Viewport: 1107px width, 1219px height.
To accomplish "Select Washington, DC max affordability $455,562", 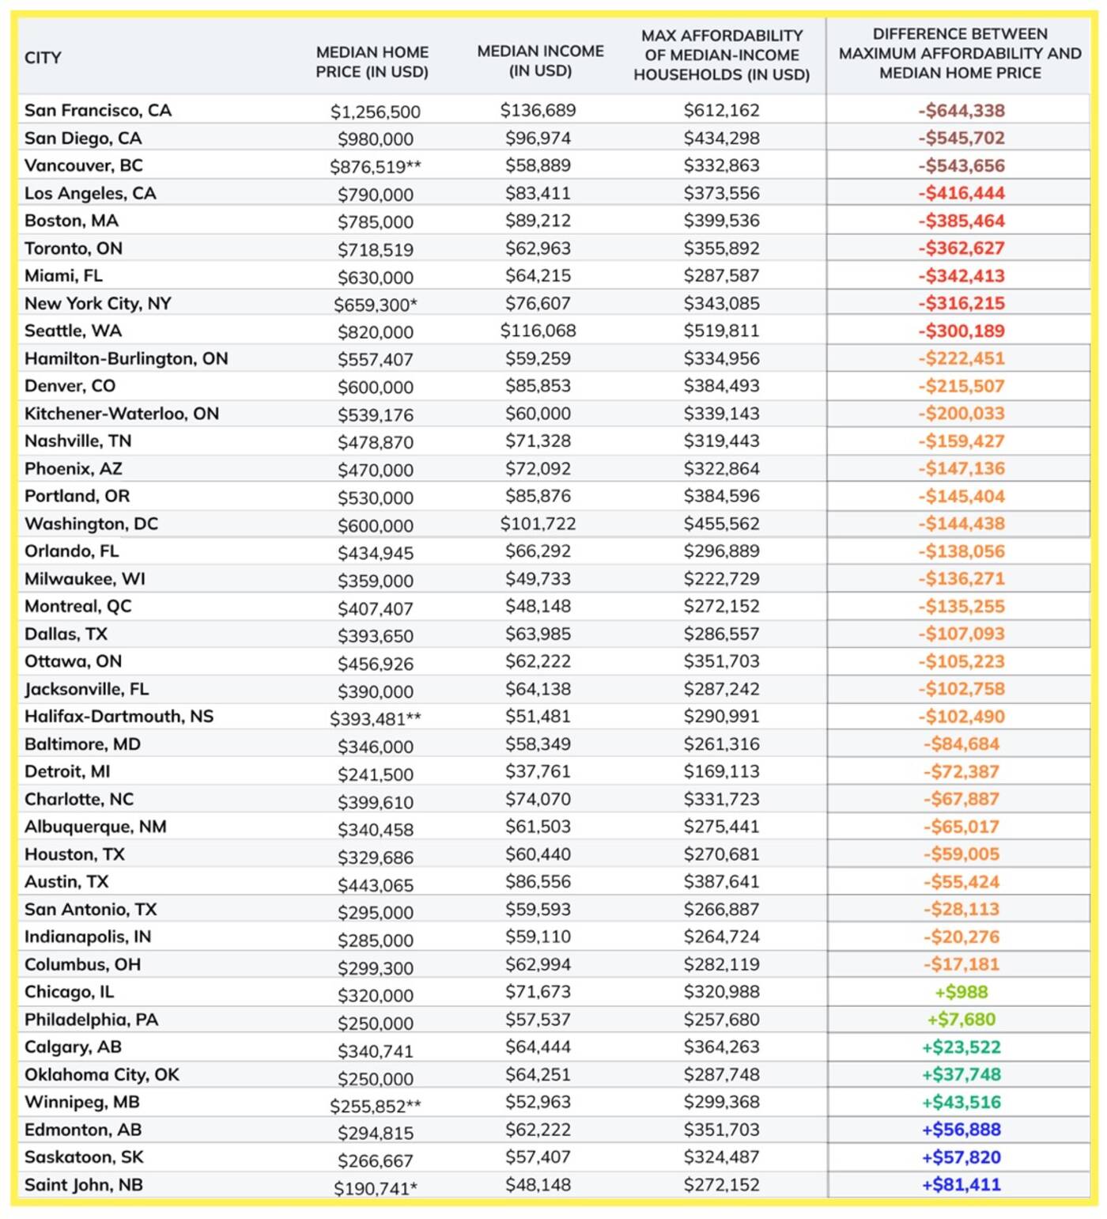I will point(721,524).
